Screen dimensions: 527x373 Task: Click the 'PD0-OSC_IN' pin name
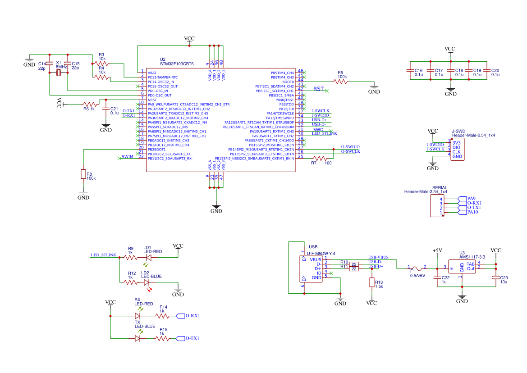158,91
